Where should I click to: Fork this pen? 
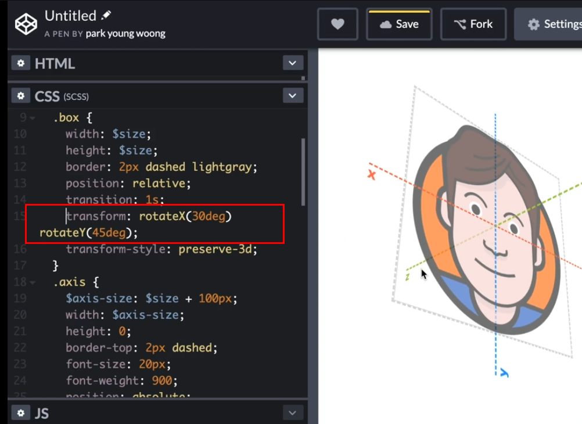click(x=473, y=24)
